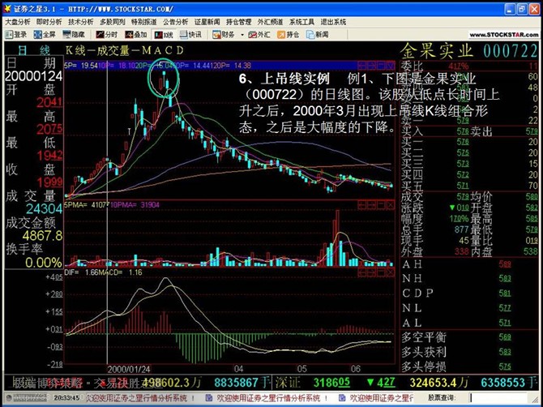Screen dimensions: 543x407
Task: Open the 多股同列 menu
Action: [112, 22]
